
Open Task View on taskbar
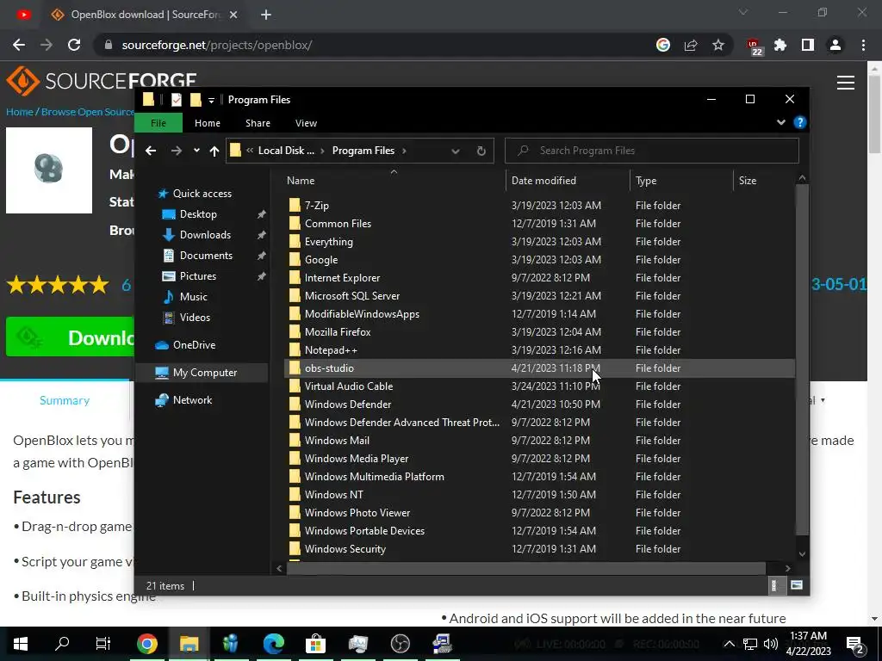coord(103,644)
